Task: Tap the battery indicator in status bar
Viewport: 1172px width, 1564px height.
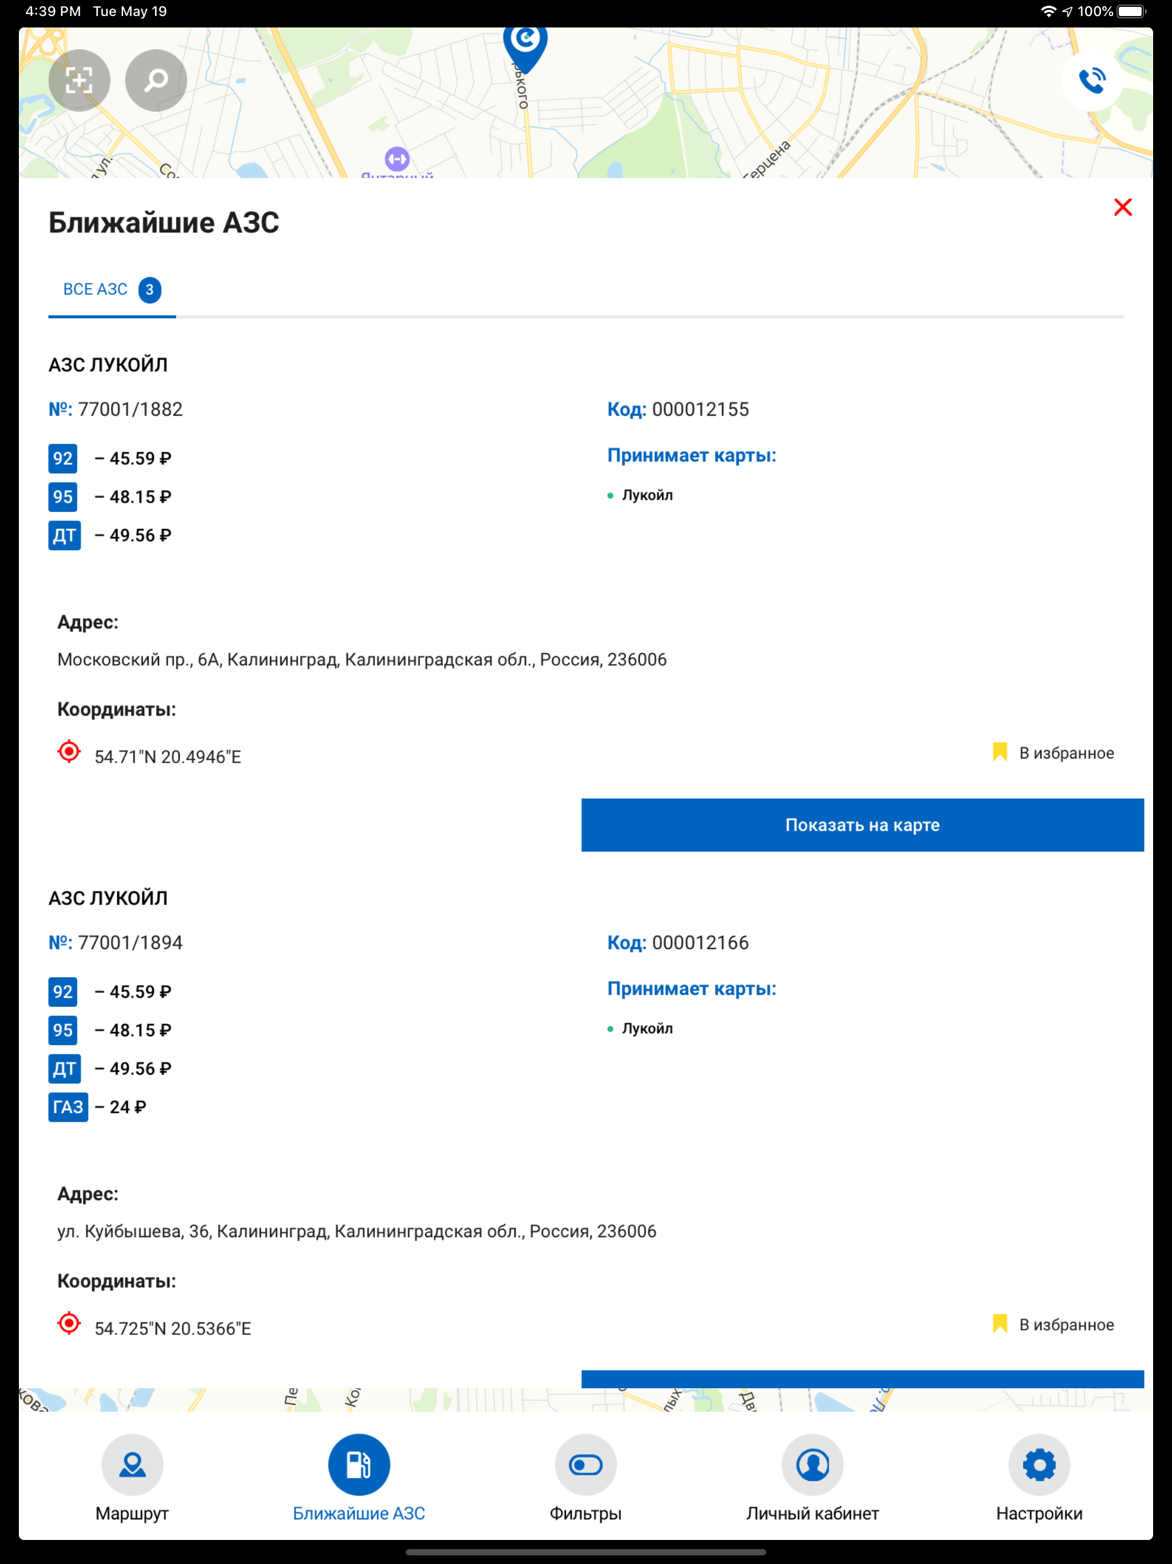Action: (x=1131, y=11)
